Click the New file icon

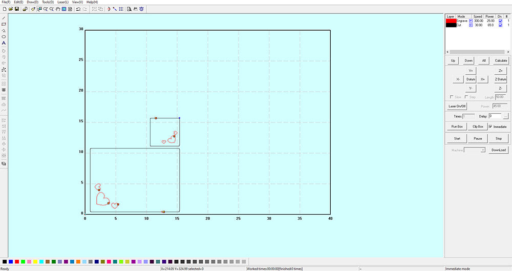5,9
